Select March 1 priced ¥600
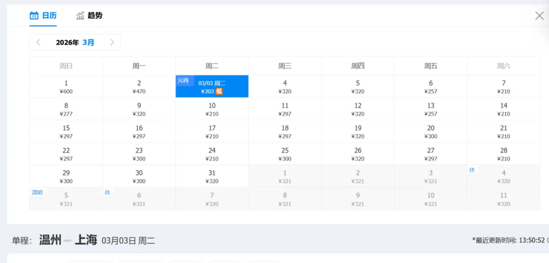Image resolution: width=549 pixels, height=263 pixels. click(66, 87)
